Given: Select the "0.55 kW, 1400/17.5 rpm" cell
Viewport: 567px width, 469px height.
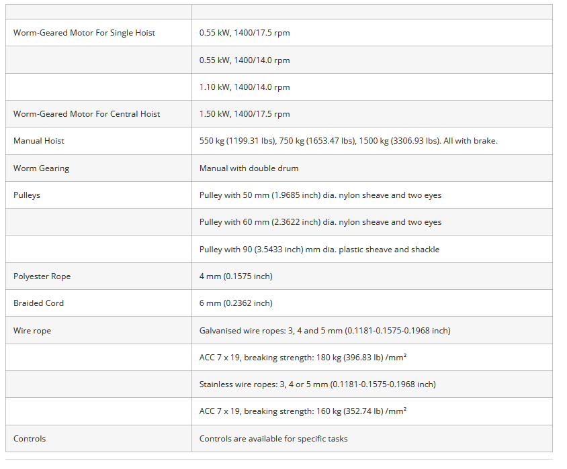Looking at the screenshot, I should (x=245, y=33).
